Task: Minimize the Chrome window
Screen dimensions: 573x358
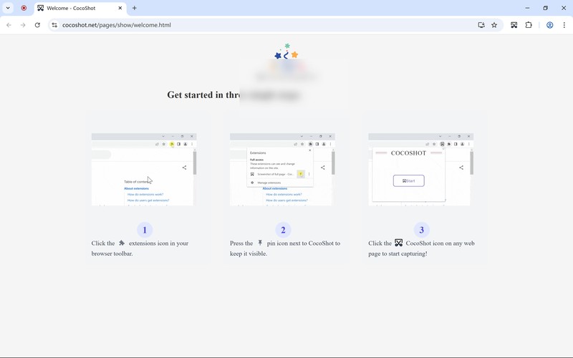Action: (x=527, y=8)
